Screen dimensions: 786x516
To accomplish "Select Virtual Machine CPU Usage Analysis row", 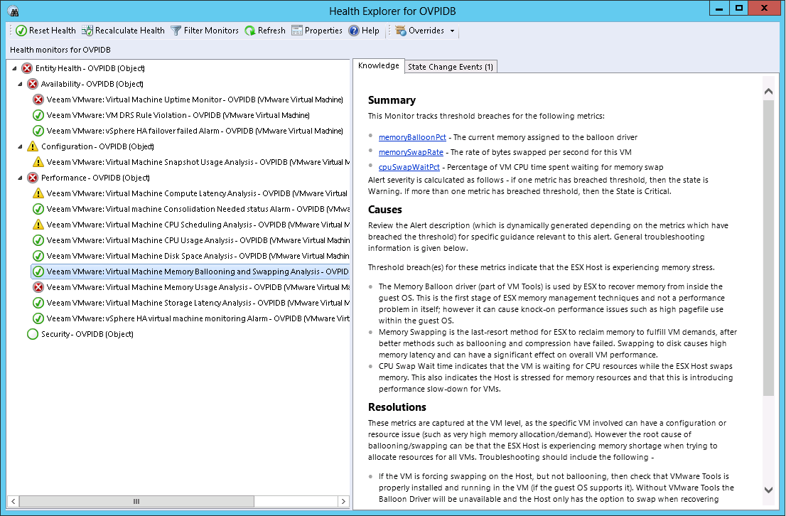I will click(198, 240).
